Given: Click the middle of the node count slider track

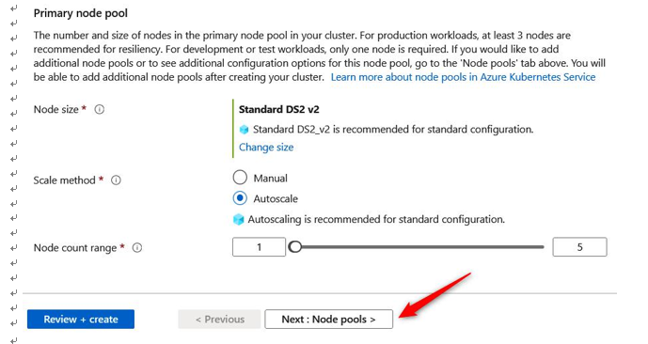Looking at the screenshot, I should click(419, 247).
